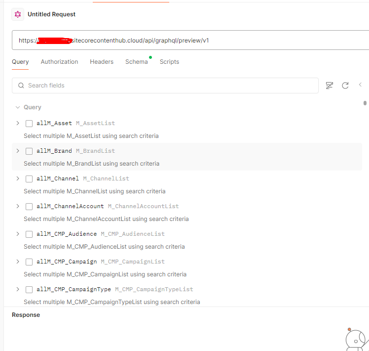This screenshot has height=351, width=369.
Task: Switch to the Query tab
Action: (20, 62)
